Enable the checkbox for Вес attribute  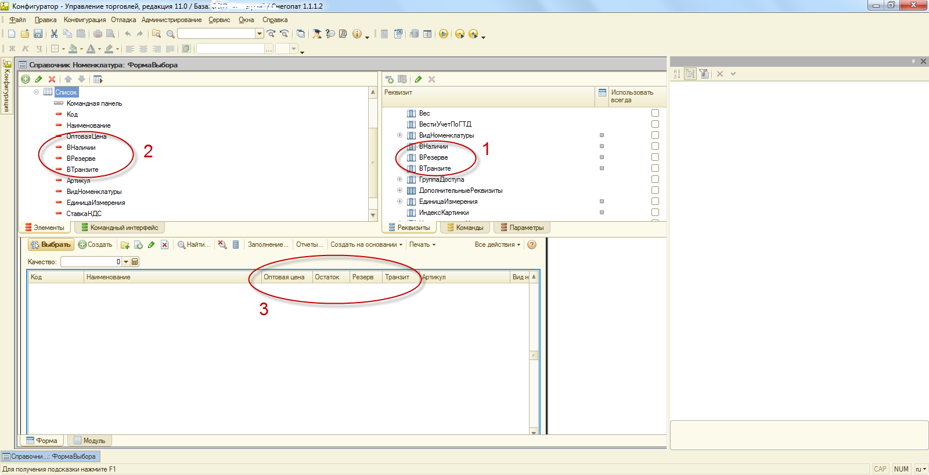(x=655, y=113)
